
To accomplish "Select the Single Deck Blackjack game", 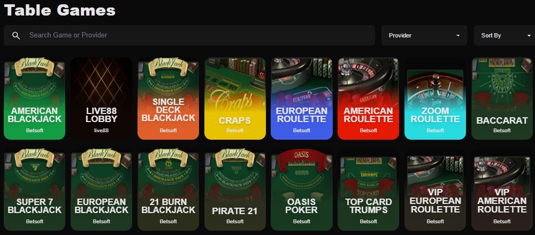I will (x=168, y=98).
